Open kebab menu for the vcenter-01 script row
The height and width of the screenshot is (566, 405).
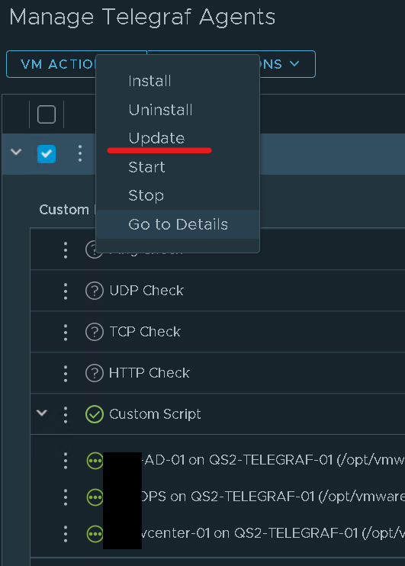click(x=66, y=533)
